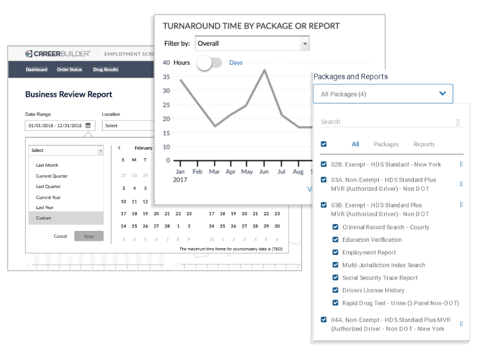
Task: Click icon beside 03A. Non-Exempt package row
Action: [x=461, y=184]
